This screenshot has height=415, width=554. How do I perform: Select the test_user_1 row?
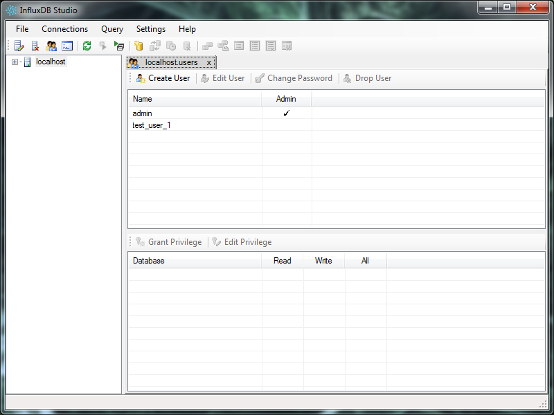[x=337, y=125]
